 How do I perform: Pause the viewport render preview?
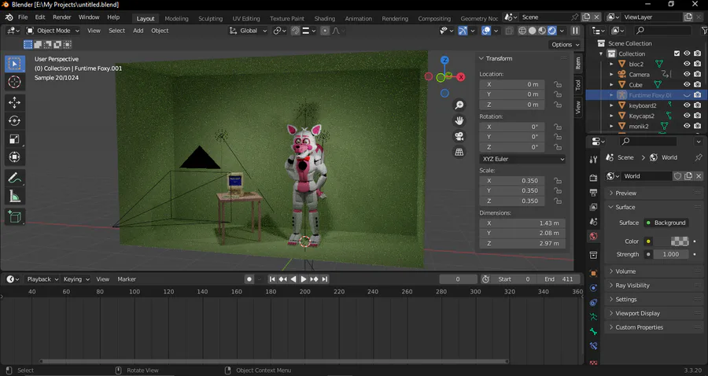(575, 31)
